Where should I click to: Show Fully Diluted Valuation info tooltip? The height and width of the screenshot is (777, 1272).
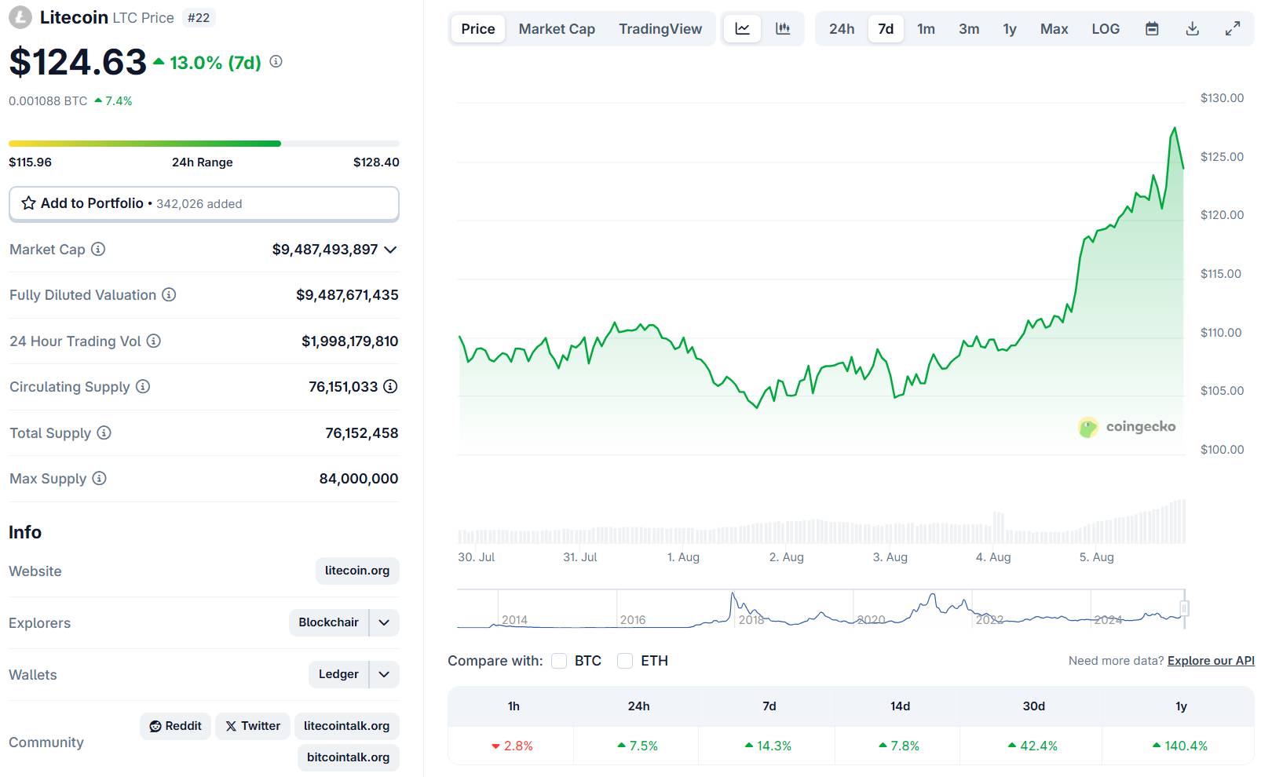[x=169, y=294]
